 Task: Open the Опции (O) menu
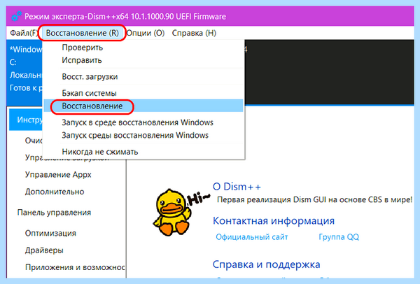(x=145, y=33)
